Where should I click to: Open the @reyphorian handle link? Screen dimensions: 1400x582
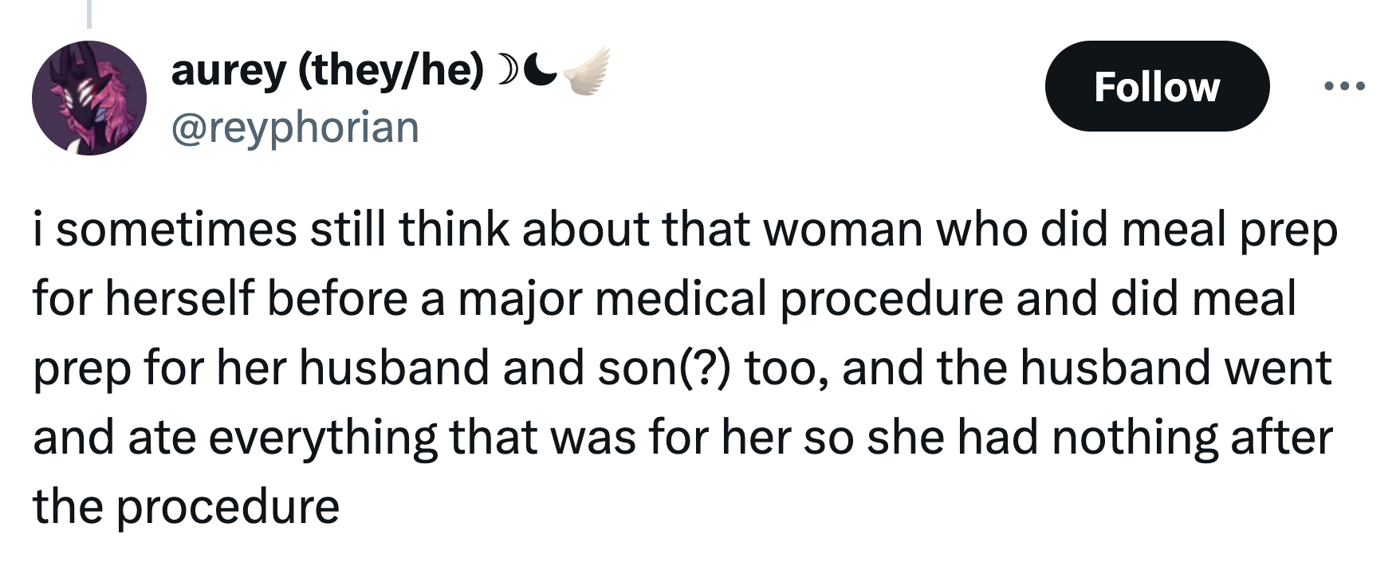295,128
